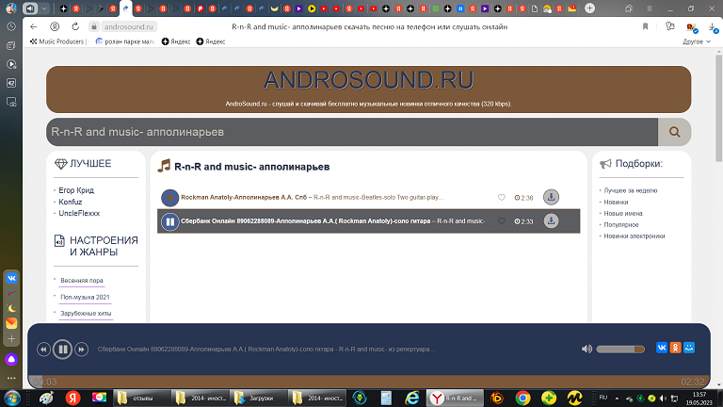The width and height of the screenshot is (723, 407).
Task: Adjust the player volume slider
Action: 620,350
